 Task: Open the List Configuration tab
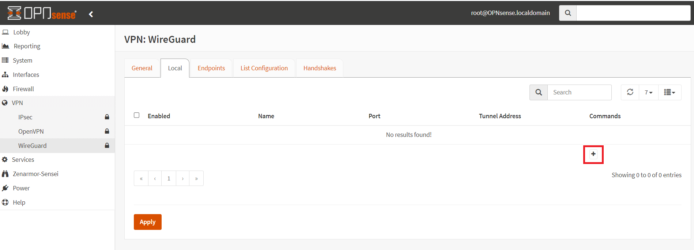264,68
